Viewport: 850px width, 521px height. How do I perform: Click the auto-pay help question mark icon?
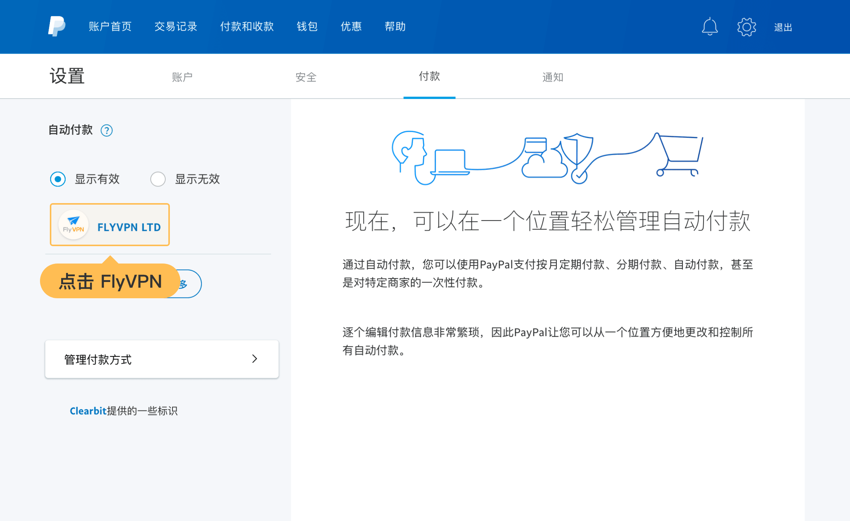106,131
